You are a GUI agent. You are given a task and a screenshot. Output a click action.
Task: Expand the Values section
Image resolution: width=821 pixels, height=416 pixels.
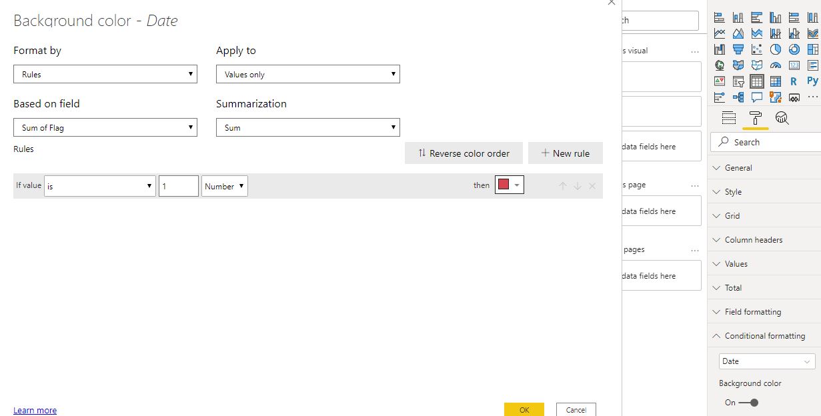(x=764, y=264)
